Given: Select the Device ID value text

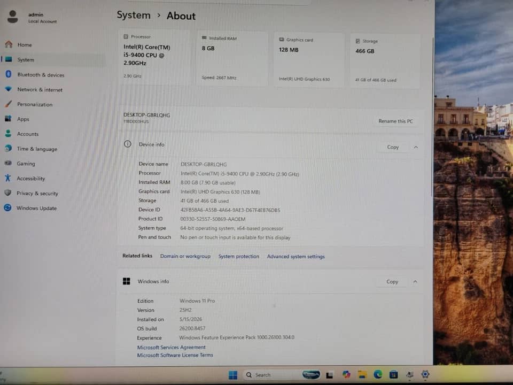Looking at the screenshot, I should coord(230,210).
